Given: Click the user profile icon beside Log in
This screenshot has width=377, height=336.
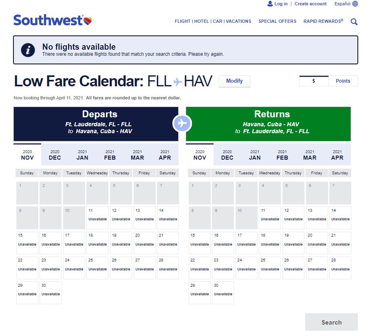Looking at the screenshot, I should [270, 4].
